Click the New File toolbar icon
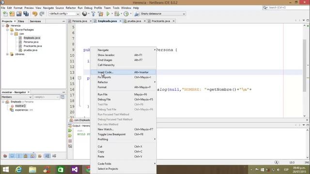The image size is (310, 174). point(5,14)
